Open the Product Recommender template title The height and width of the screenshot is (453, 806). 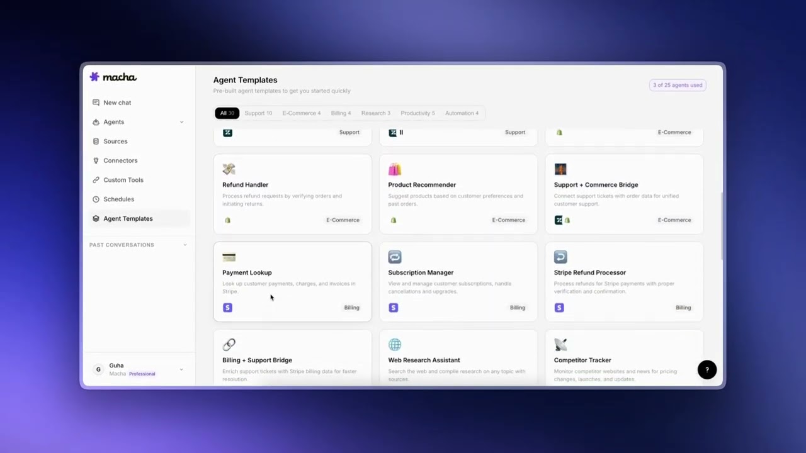pyautogui.click(x=422, y=185)
